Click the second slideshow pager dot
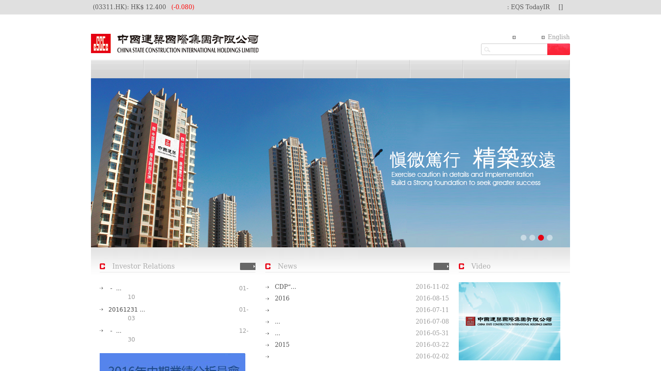The width and height of the screenshot is (661, 371). (x=532, y=238)
